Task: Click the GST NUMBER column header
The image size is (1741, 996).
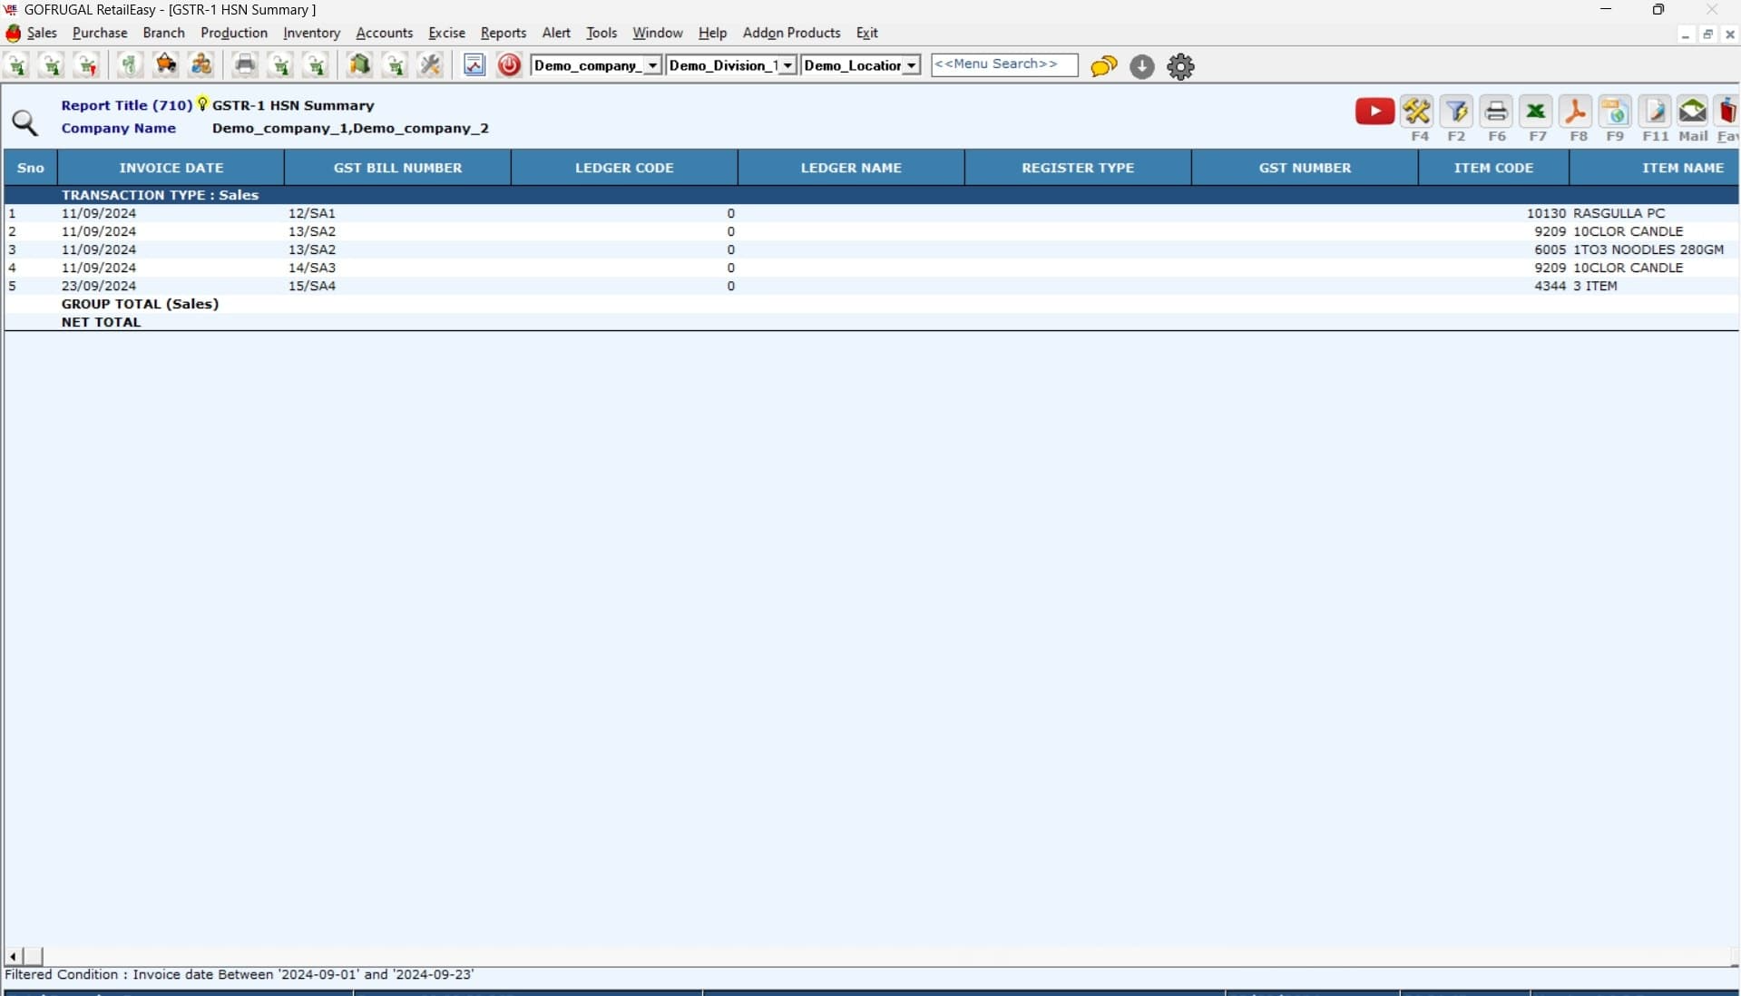Action: 1305,168
